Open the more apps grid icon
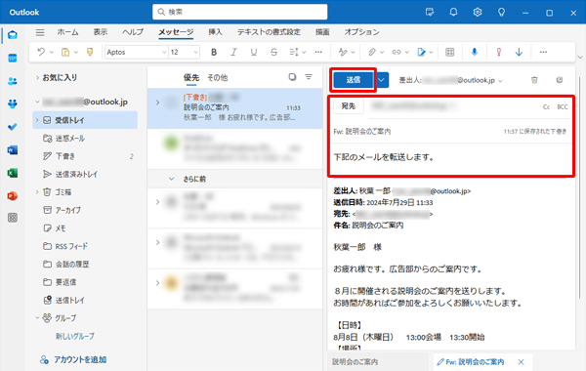The width and height of the screenshot is (586, 371). (13, 218)
